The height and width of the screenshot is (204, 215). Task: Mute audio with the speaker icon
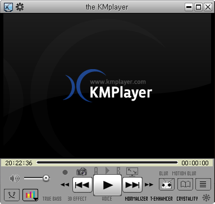[x=15, y=178]
